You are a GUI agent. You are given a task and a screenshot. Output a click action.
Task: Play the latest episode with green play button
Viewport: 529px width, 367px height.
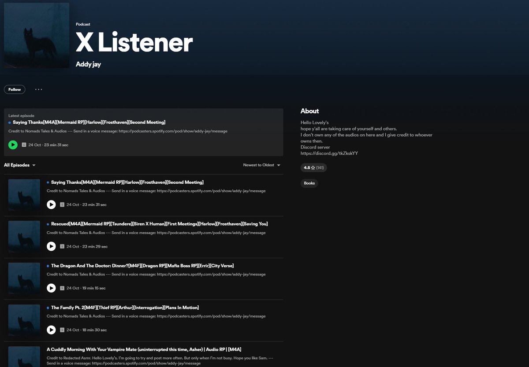pyautogui.click(x=13, y=145)
